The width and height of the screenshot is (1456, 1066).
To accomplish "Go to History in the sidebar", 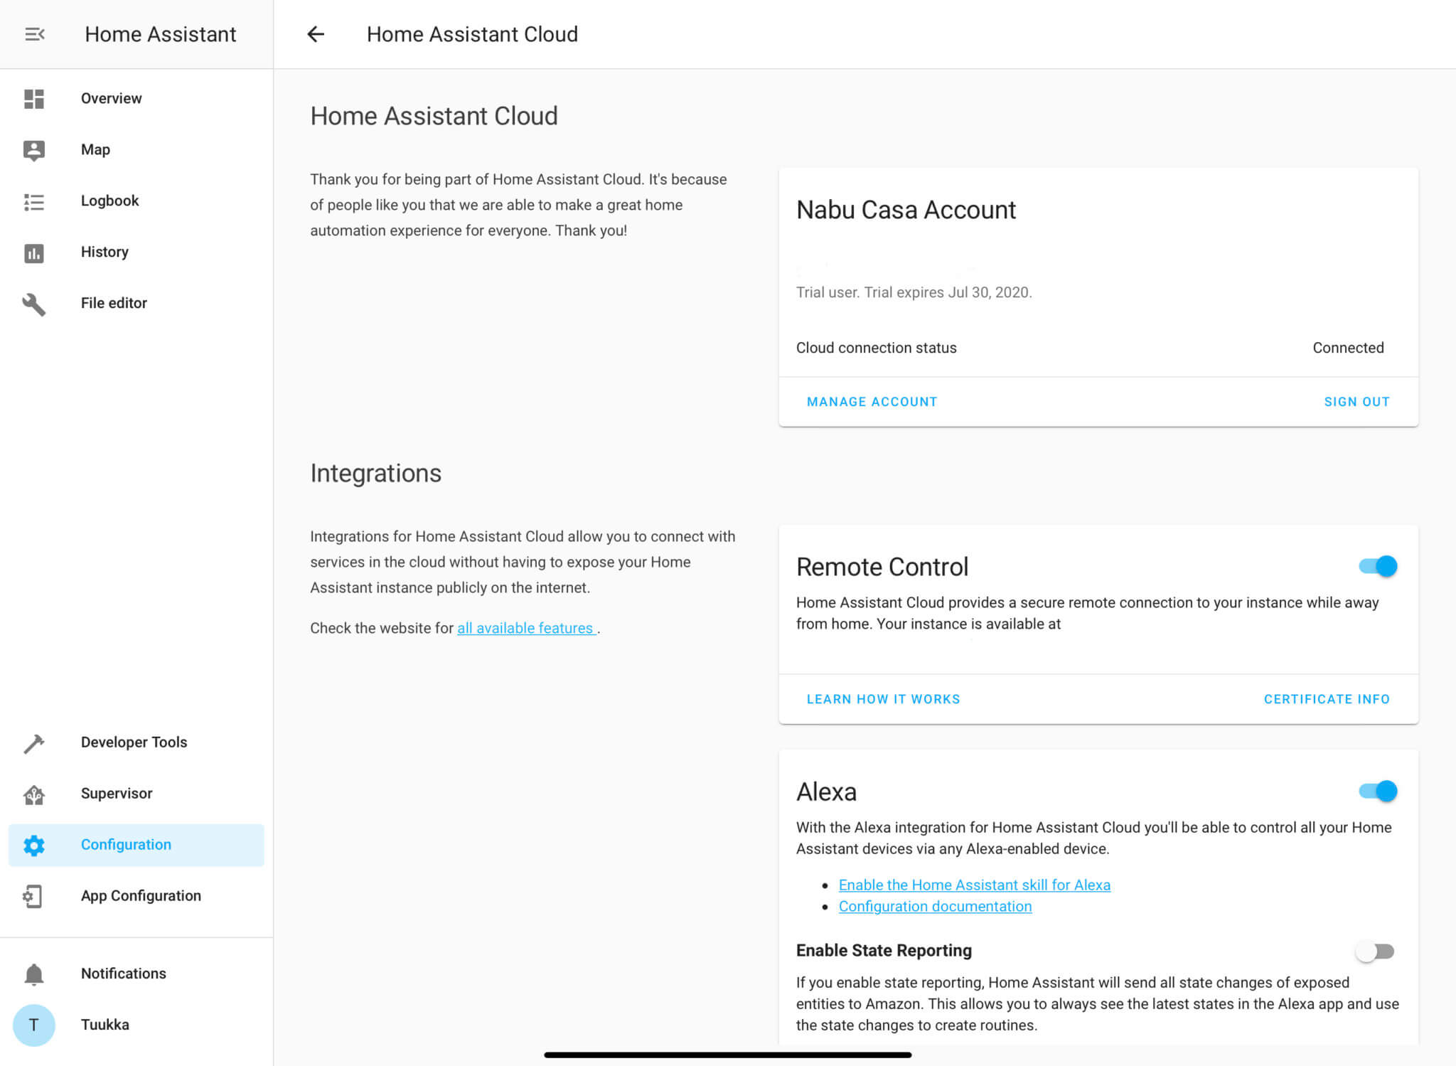I will tap(136, 252).
